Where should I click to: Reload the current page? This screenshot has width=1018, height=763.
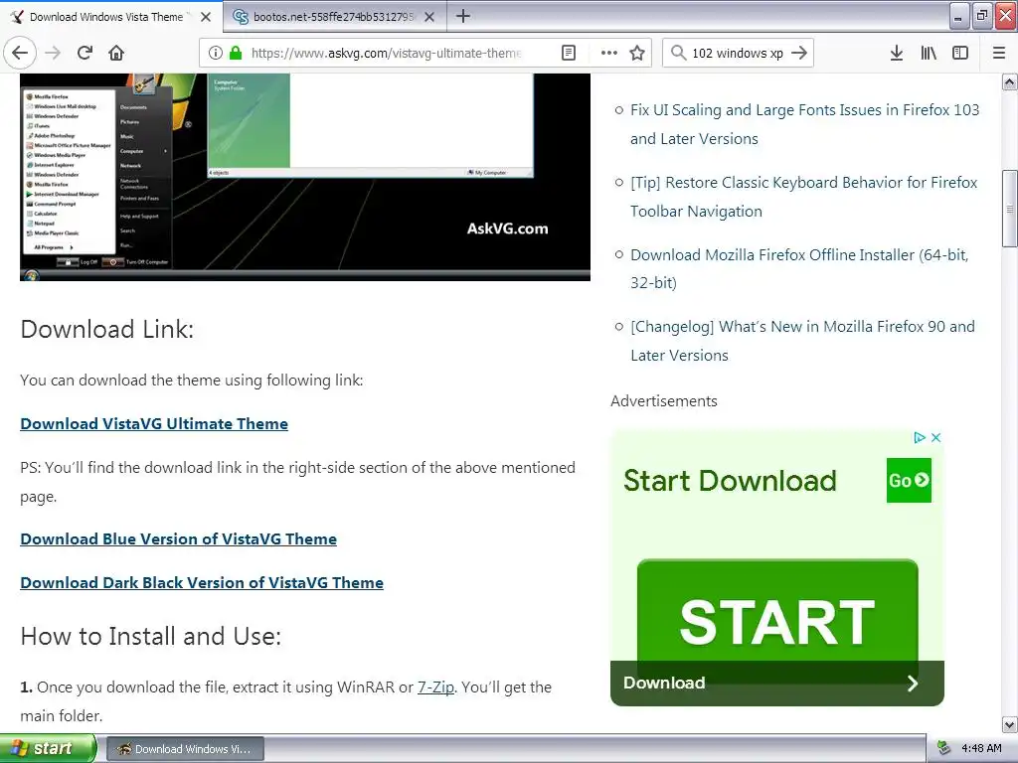tap(85, 53)
